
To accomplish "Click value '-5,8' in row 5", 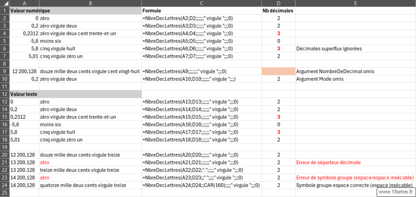I will [x=24, y=41].
